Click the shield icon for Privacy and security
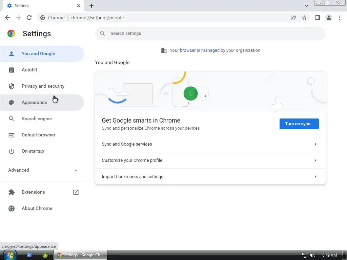This screenshot has width=347, height=260. coord(11,86)
